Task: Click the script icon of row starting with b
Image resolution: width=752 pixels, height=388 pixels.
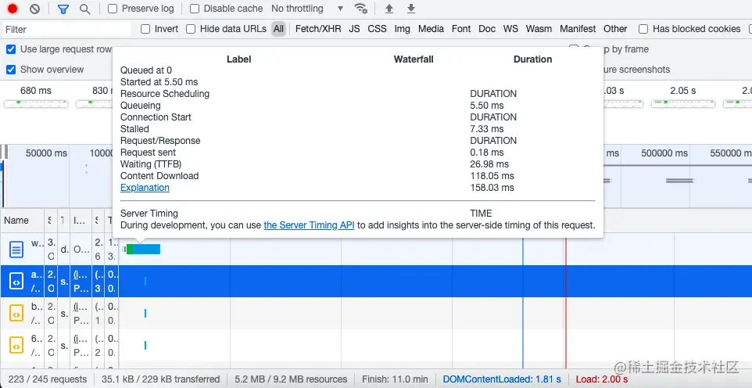Action: 16,314
